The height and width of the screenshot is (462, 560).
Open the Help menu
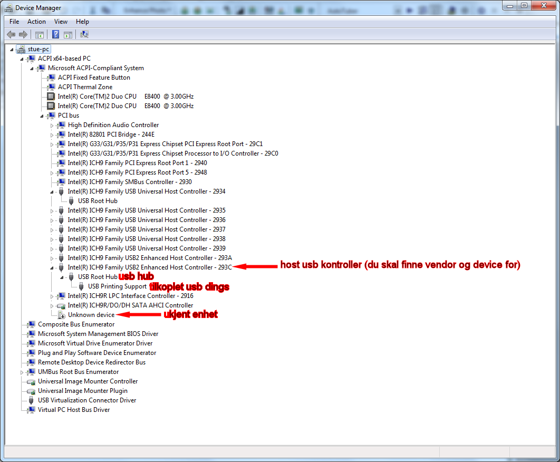tap(82, 22)
